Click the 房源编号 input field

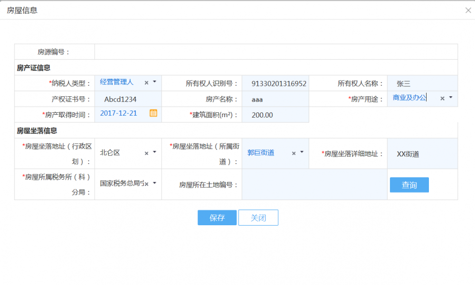pos(275,52)
